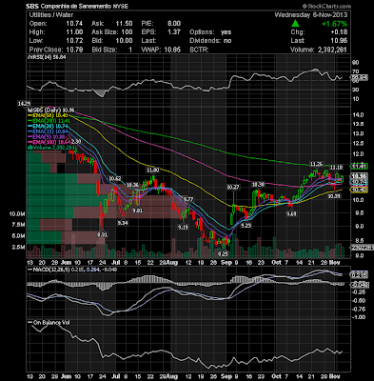Click the SCTR label
This screenshot has width=374, height=381.
[x=199, y=50]
